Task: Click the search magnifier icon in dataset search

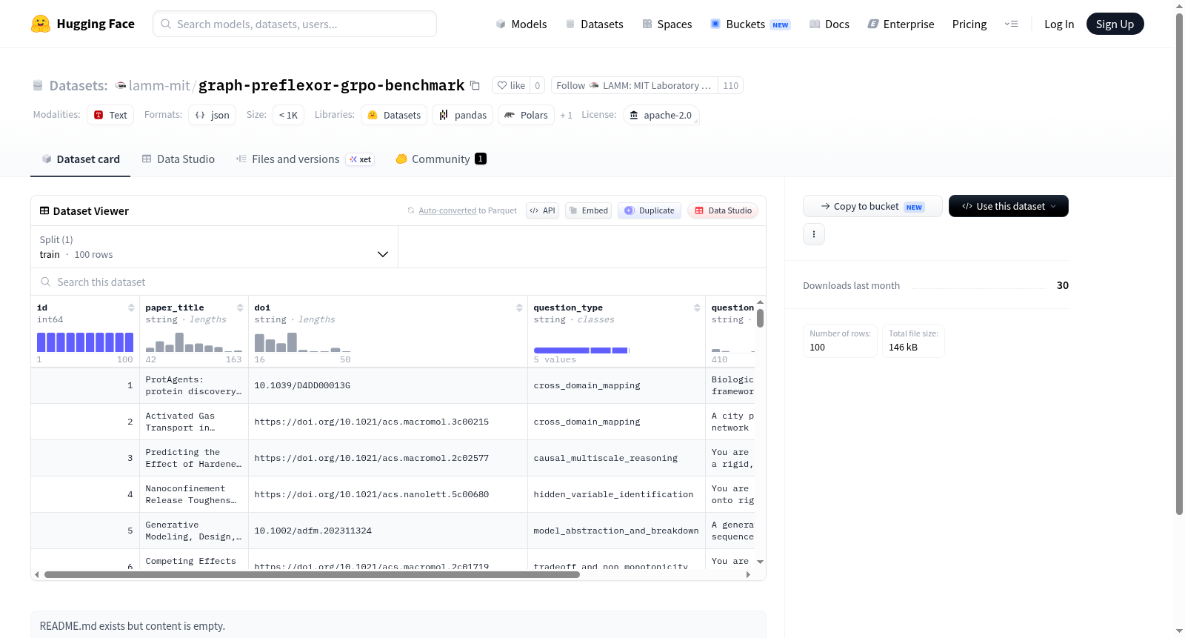Action: (46, 282)
